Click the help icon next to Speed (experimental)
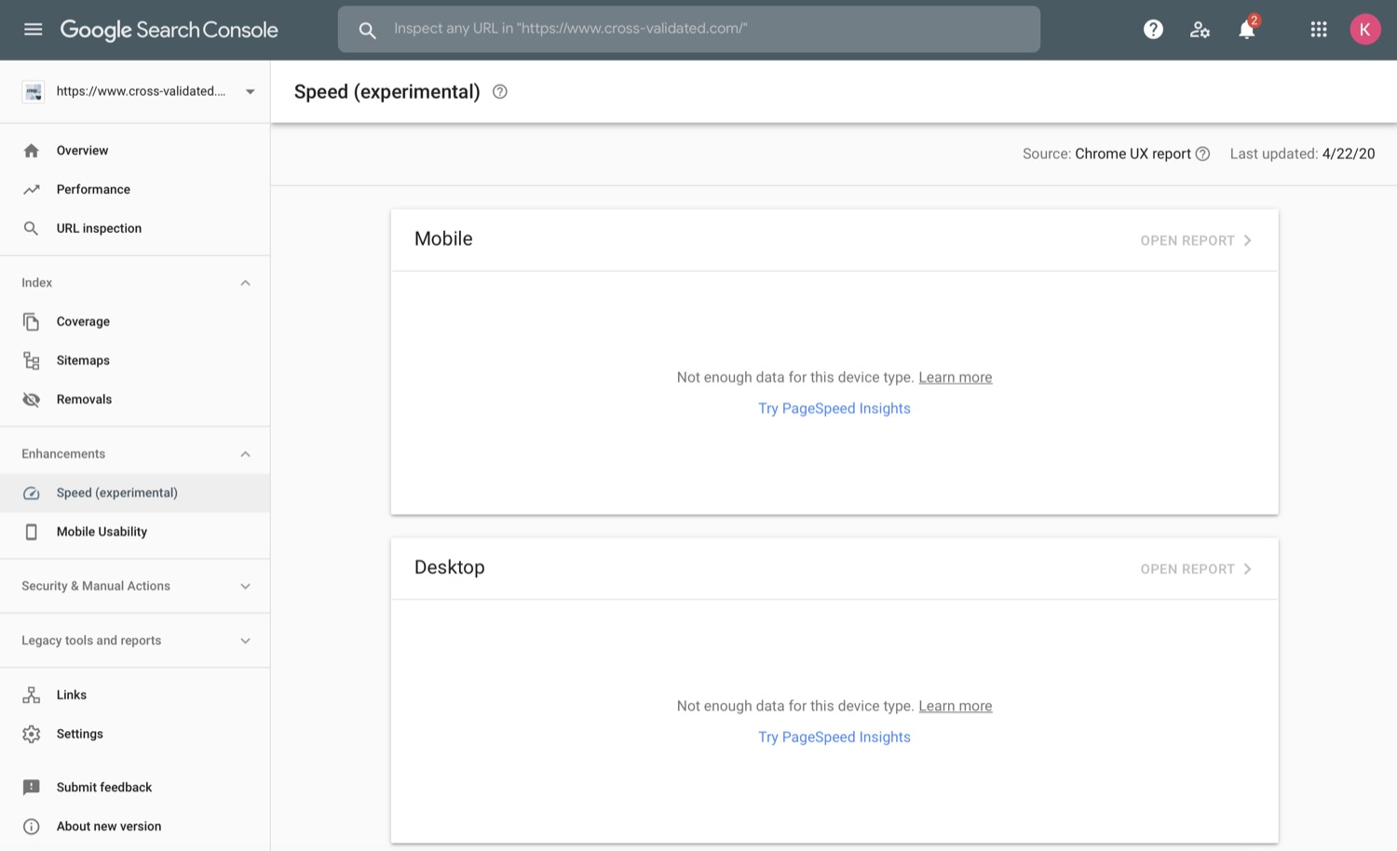This screenshot has width=1397, height=851. point(500,91)
